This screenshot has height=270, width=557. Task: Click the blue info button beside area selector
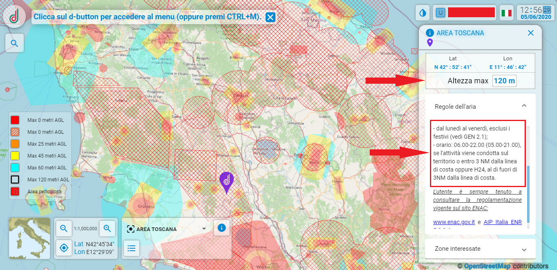pos(222,228)
